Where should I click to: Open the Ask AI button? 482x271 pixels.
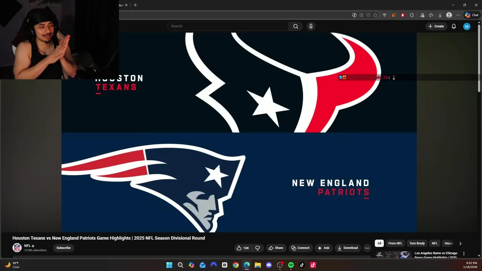pos(323,248)
